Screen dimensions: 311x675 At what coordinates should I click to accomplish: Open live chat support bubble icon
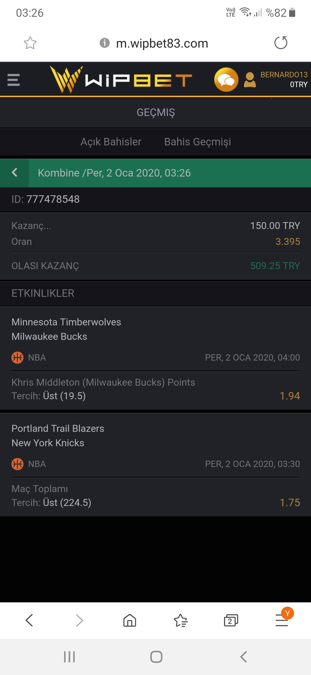226,80
